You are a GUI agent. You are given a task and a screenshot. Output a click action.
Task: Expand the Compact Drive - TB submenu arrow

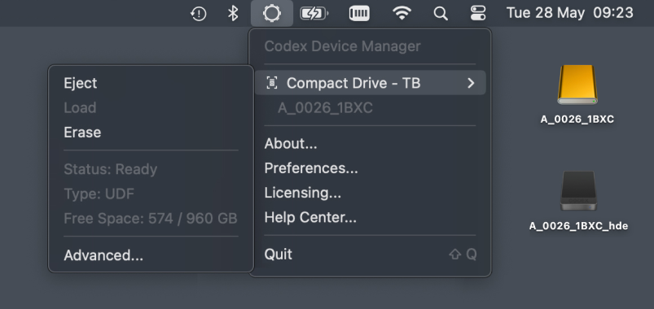click(x=471, y=83)
